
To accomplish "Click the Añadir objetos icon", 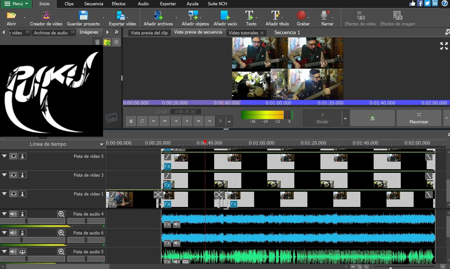I will 193,15.
